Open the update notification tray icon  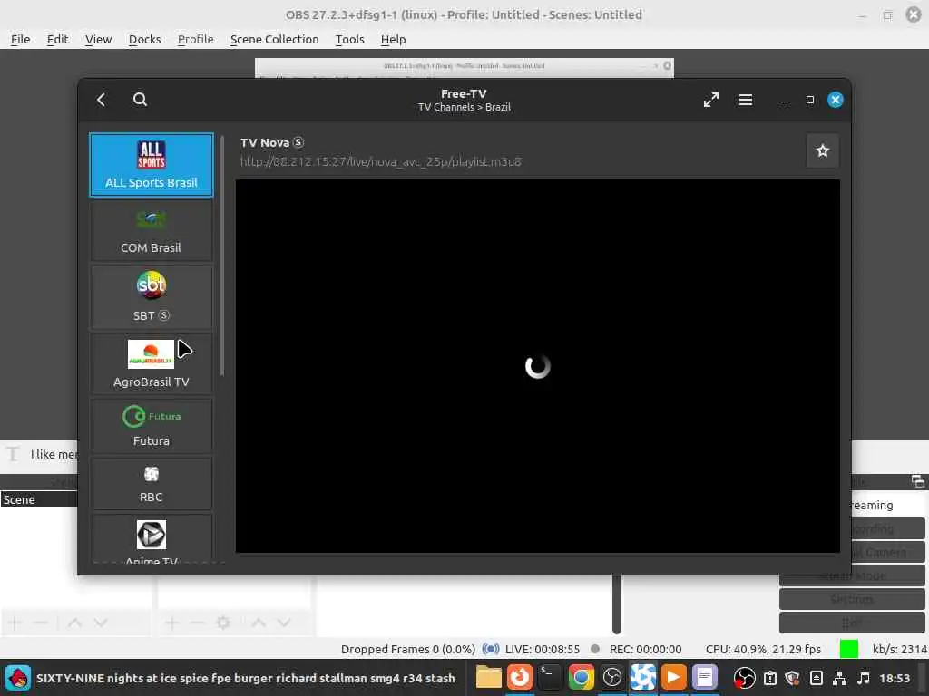click(769, 678)
